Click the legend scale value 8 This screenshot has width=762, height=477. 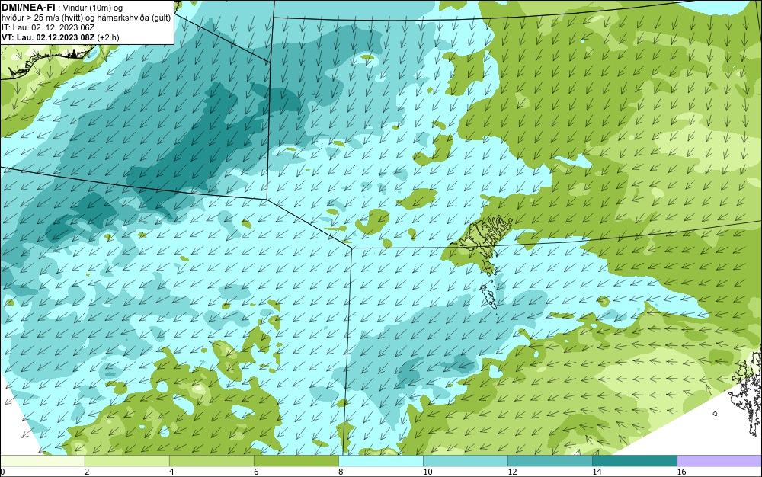(341, 472)
